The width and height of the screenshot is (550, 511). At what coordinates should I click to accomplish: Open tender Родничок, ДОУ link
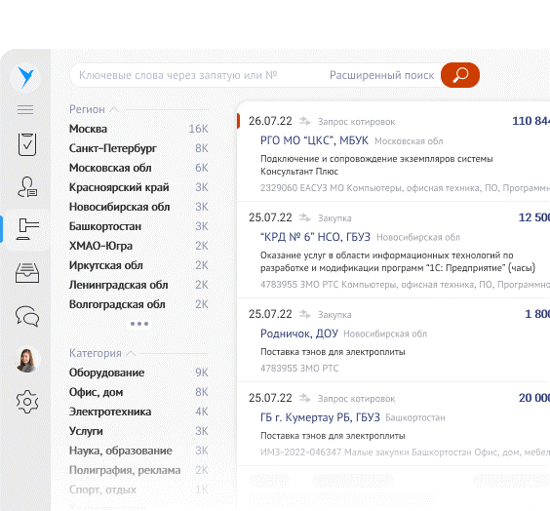click(x=298, y=334)
